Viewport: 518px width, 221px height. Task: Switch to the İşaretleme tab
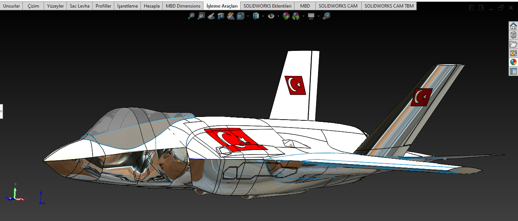pos(128,6)
